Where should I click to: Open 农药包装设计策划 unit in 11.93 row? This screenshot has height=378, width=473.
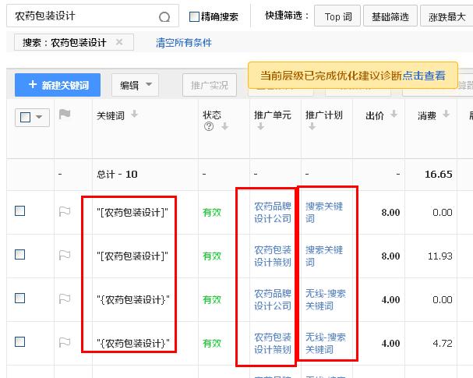tap(273, 256)
